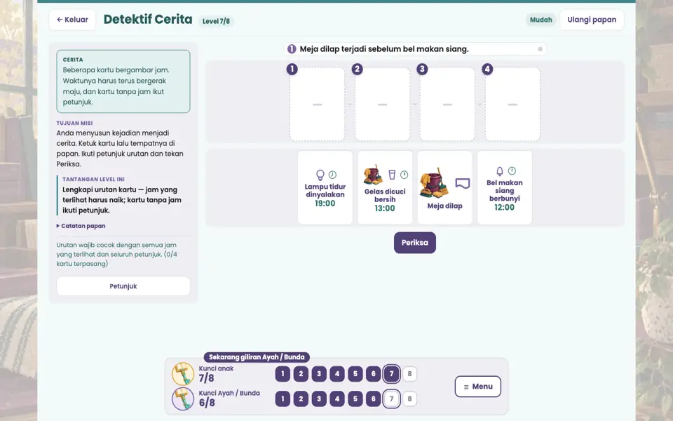Image resolution: width=673 pixels, height=421 pixels.
Task: Select Kunci Ayah / Bunda level 3
Action: pyautogui.click(x=319, y=399)
